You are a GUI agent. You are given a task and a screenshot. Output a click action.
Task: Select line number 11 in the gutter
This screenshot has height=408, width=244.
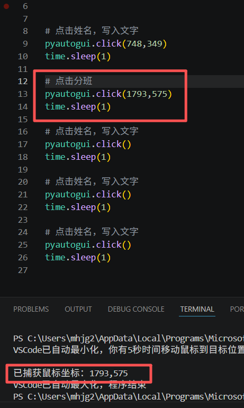point(23,69)
